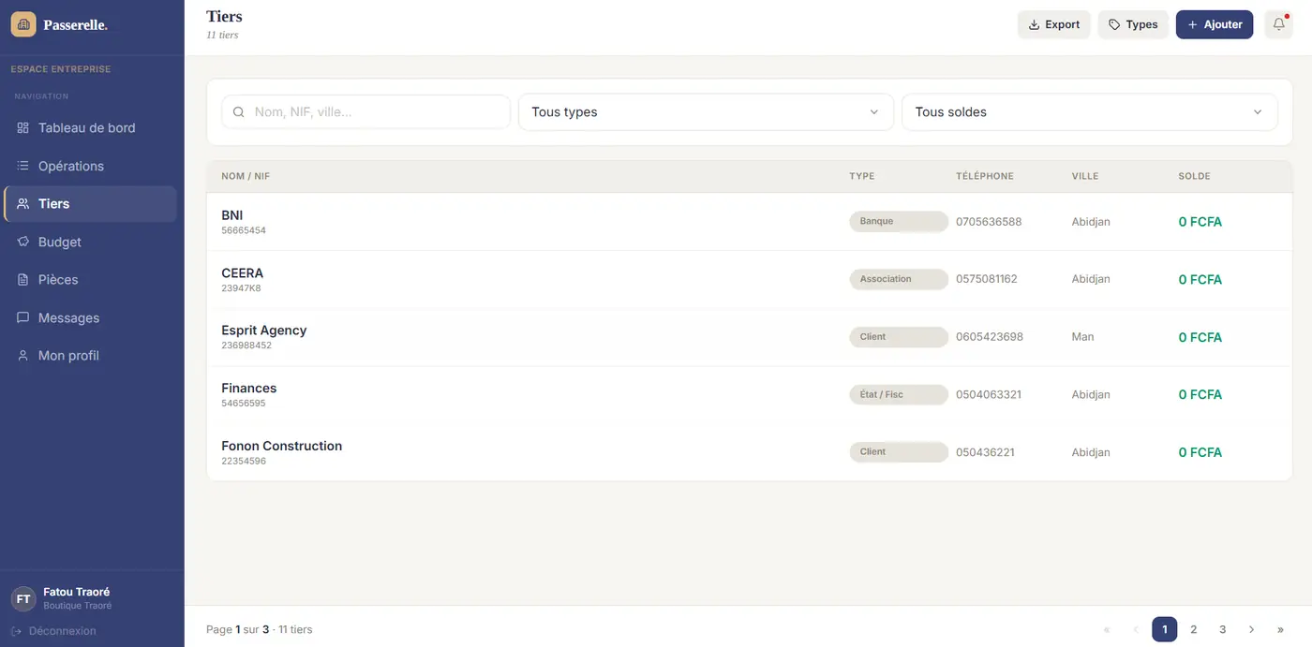Add a new tiers with Ajouter
1312x647 pixels.
click(1215, 24)
